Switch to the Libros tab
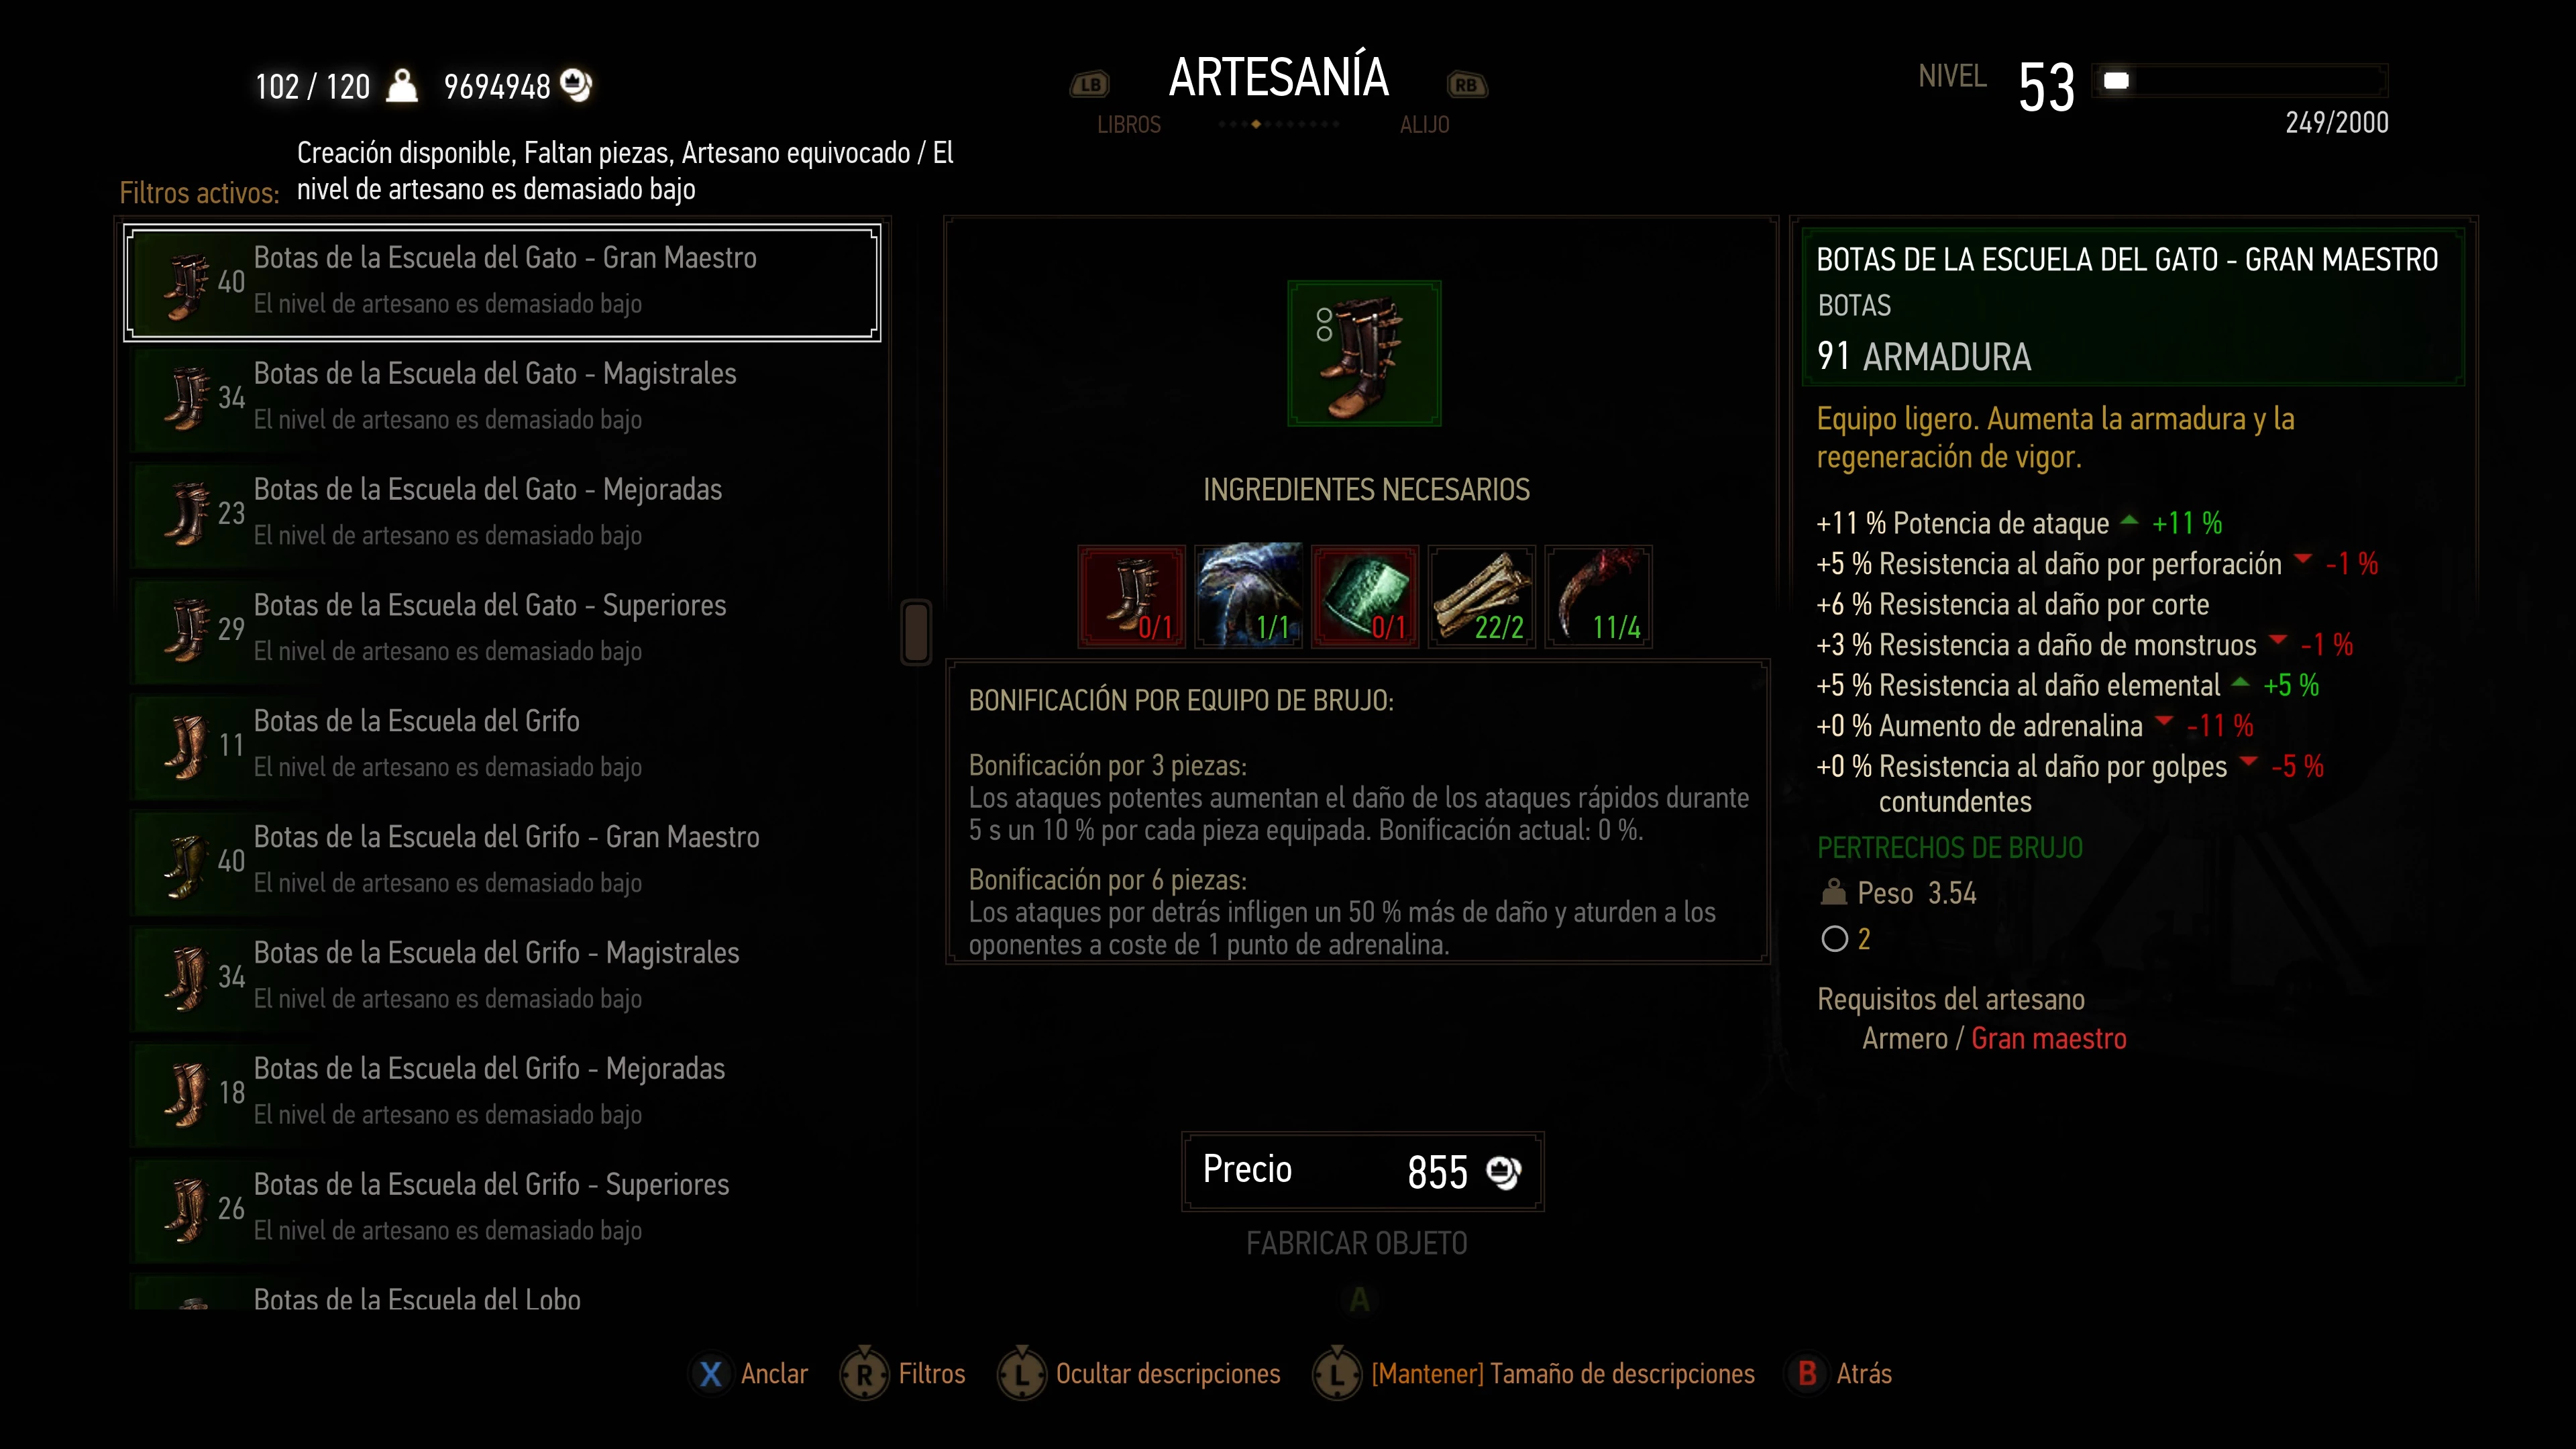Viewport: 2576px width, 1449px height. (1129, 125)
